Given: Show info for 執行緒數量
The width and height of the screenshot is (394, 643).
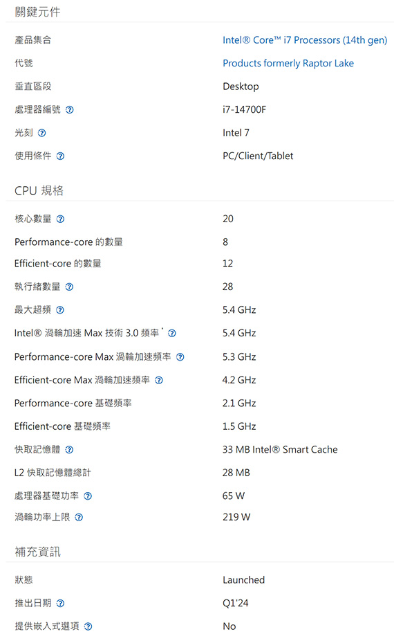Looking at the screenshot, I should coord(69,287).
